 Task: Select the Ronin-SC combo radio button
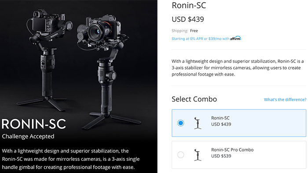(180, 123)
